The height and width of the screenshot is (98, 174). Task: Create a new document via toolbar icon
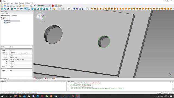click(x=2, y=5)
